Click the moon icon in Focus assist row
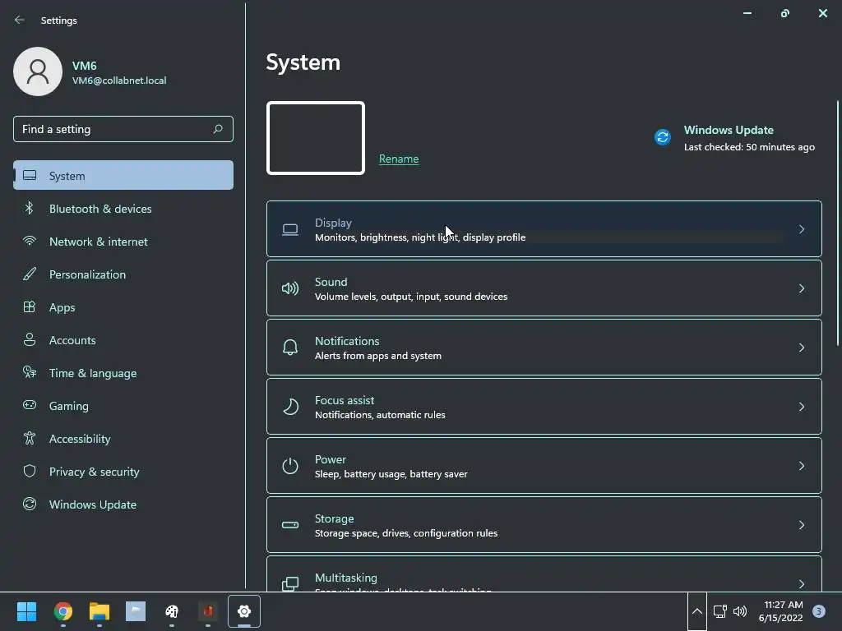This screenshot has height=631, width=842. coord(290,407)
